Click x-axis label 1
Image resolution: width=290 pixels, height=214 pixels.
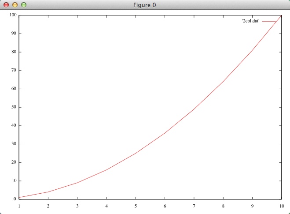pos(19,206)
